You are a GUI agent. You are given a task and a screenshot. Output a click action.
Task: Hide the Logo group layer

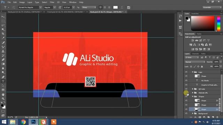(x=186, y=72)
